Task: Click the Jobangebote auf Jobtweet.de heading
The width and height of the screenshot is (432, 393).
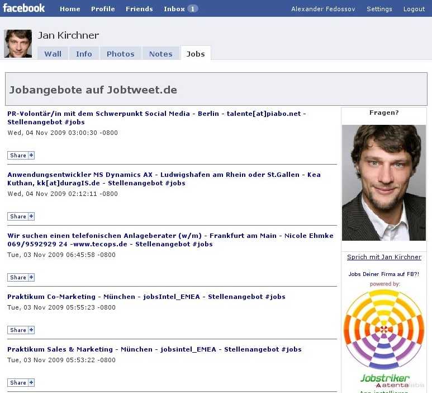Action: tap(93, 90)
